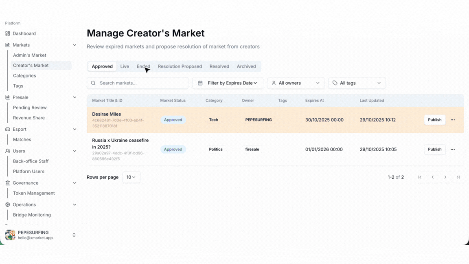Publish the Desirae Miles market
Image resolution: width=469 pixels, height=264 pixels.
pyautogui.click(x=434, y=120)
